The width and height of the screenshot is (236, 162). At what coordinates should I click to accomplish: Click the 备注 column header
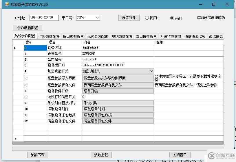click(x=189, y=42)
